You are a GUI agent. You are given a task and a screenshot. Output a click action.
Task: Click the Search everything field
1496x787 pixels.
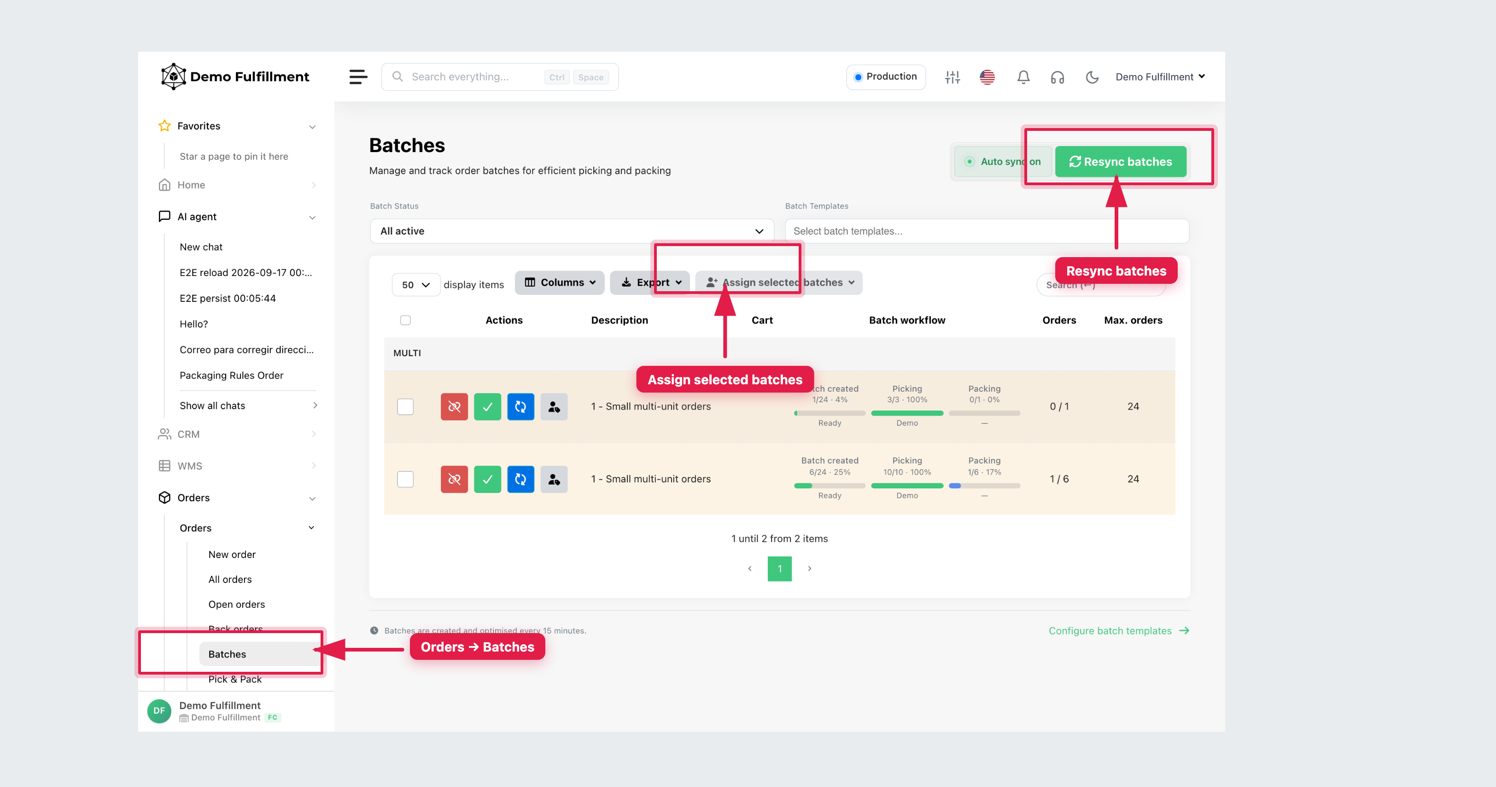coord(500,76)
